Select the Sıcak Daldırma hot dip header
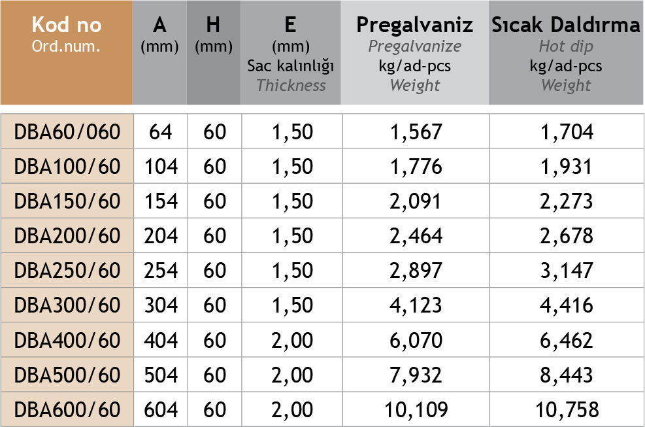The image size is (645, 427). pyautogui.click(x=566, y=54)
